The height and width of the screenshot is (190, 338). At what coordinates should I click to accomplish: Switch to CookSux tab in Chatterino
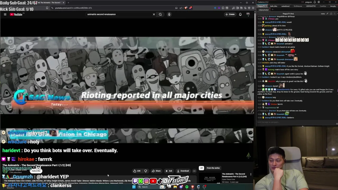323,6
